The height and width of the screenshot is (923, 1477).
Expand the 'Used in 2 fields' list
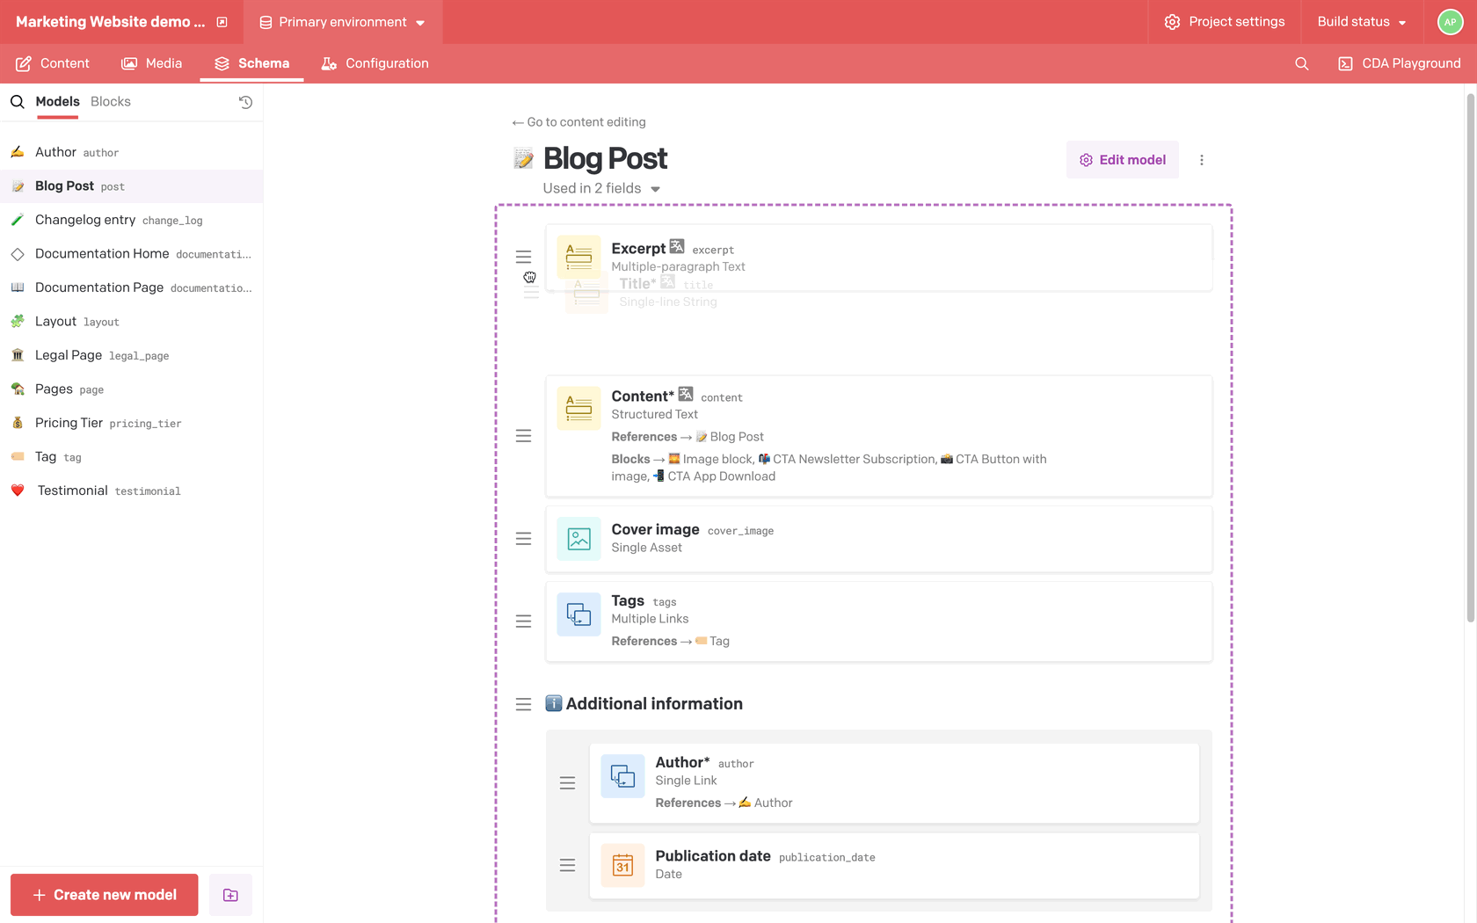click(x=601, y=188)
